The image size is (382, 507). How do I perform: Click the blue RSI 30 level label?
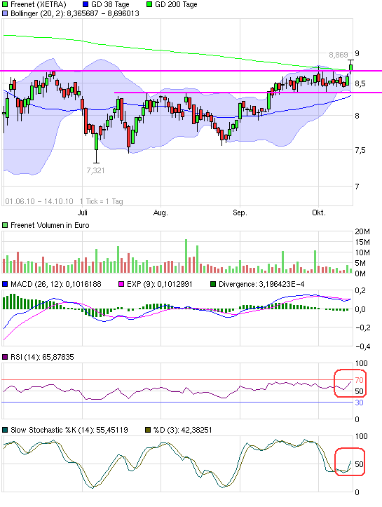click(x=359, y=403)
